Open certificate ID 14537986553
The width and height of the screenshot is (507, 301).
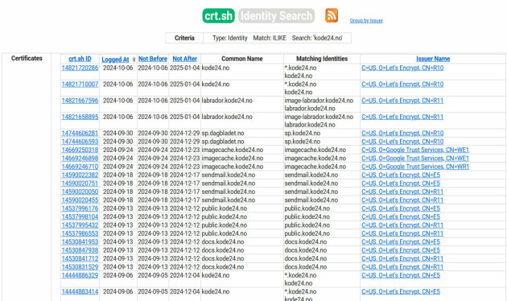coord(80,233)
